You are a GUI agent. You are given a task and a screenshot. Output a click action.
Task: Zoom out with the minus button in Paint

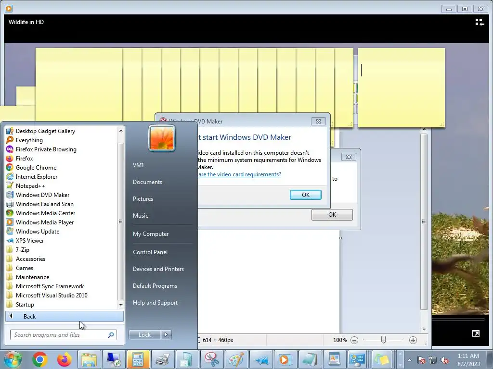click(x=354, y=340)
